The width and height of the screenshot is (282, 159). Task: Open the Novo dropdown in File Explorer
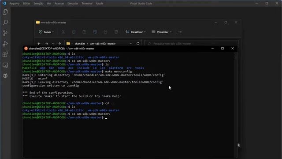[46, 32]
